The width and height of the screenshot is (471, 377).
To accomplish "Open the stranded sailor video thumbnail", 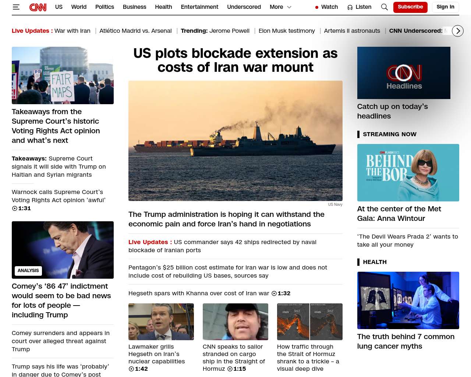I will [x=235, y=322].
